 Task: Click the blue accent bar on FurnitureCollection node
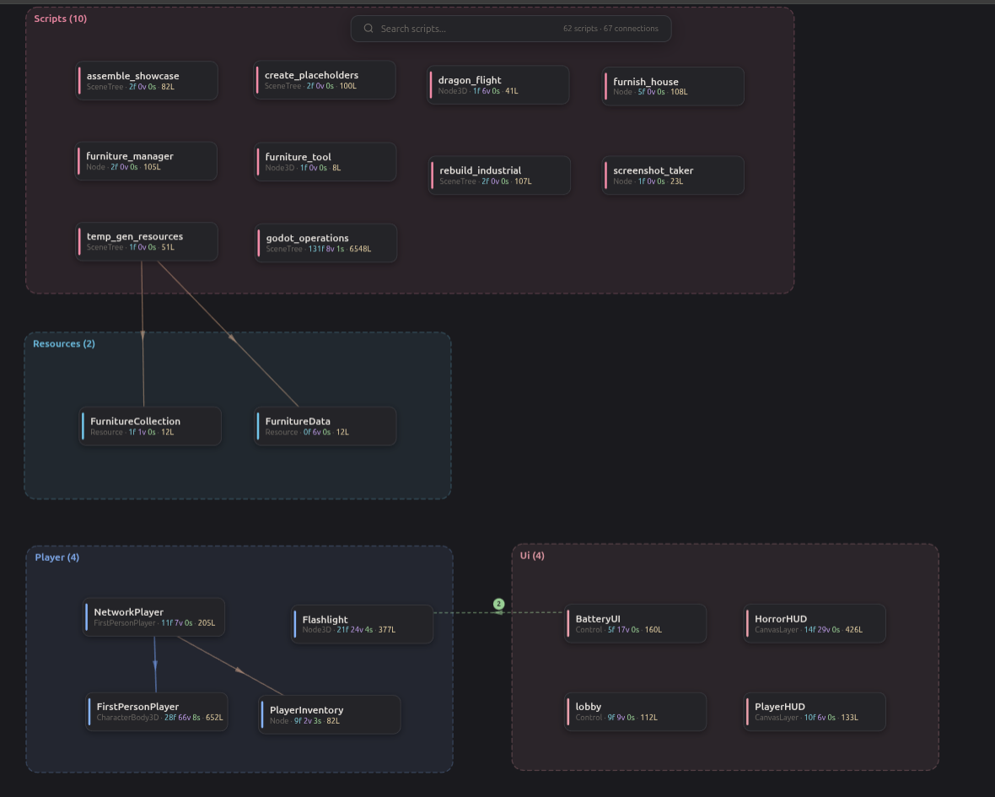pos(83,426)
